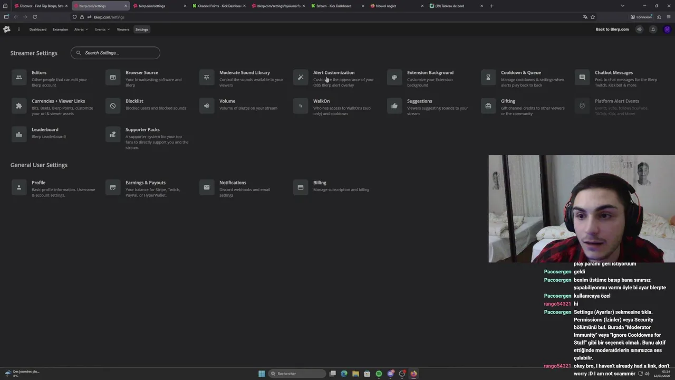
Task: Click the Cooldown & Queue hourglass icon
Action: pyautogui.click(x=488, y=78)
